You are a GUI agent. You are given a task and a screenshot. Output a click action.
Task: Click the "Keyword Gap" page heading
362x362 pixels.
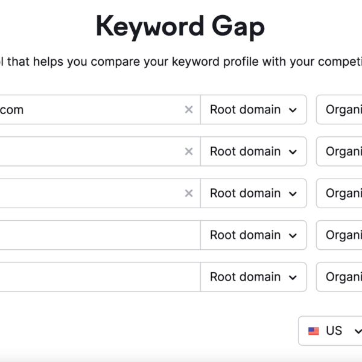[180, 27]
